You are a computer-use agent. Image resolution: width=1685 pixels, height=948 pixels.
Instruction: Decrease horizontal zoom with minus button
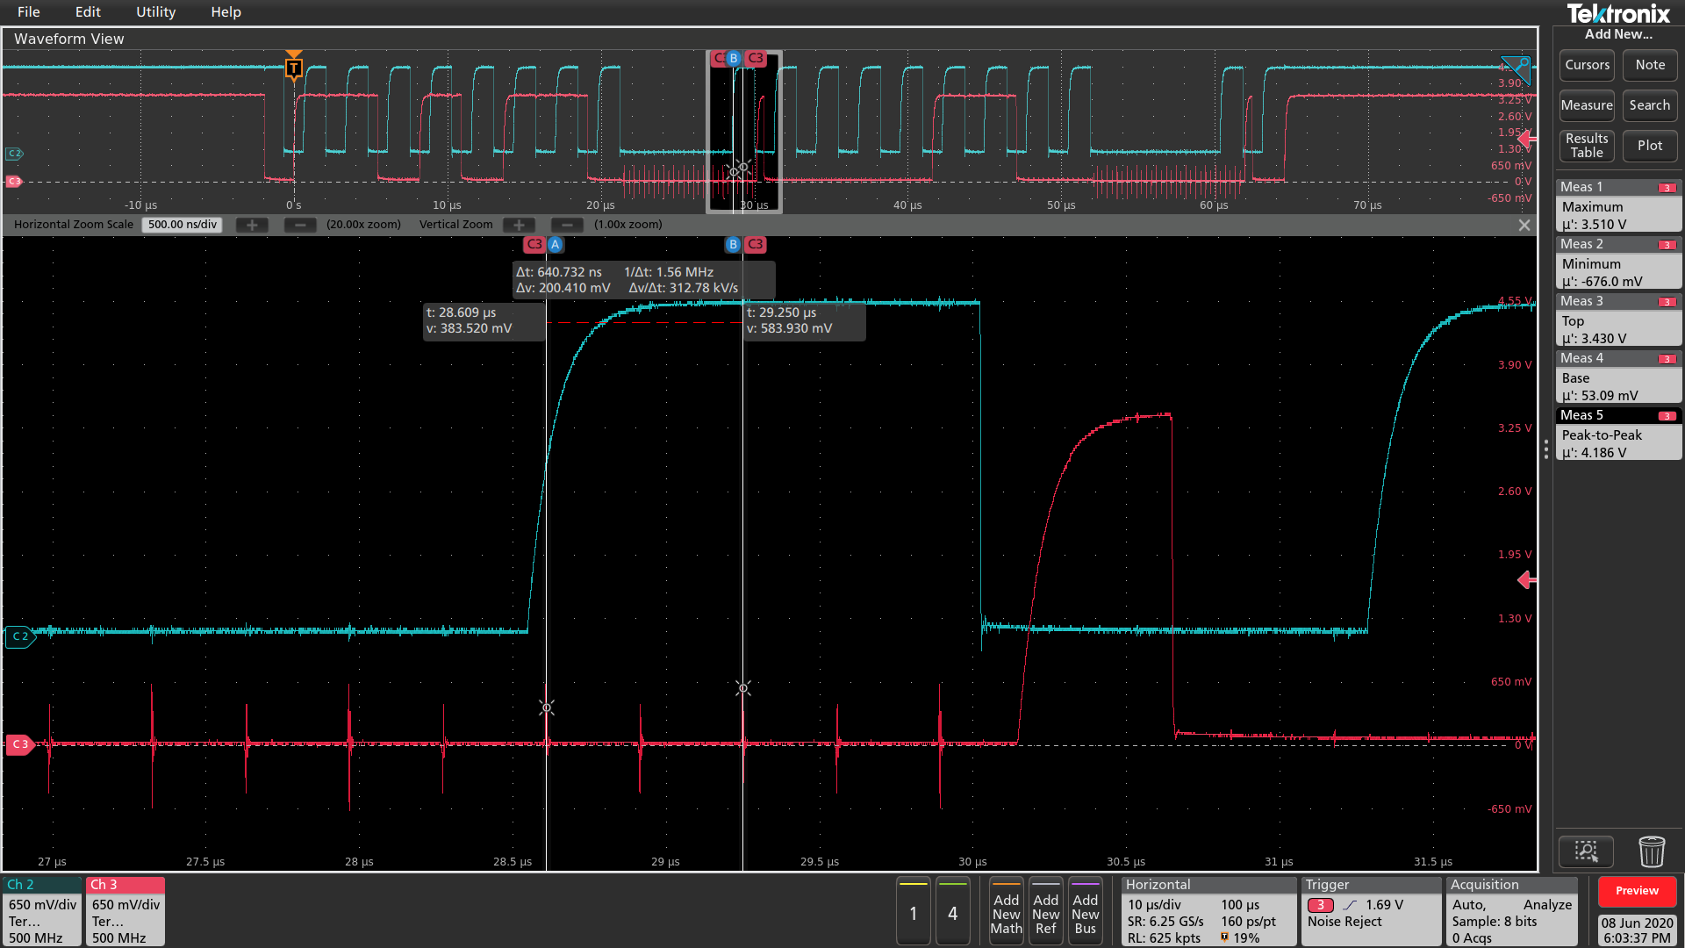click(x=300, y=225)
